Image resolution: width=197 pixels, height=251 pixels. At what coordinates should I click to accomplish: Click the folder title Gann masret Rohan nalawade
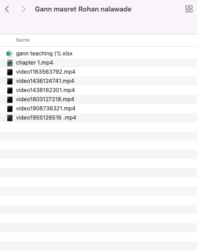[83, 9]
